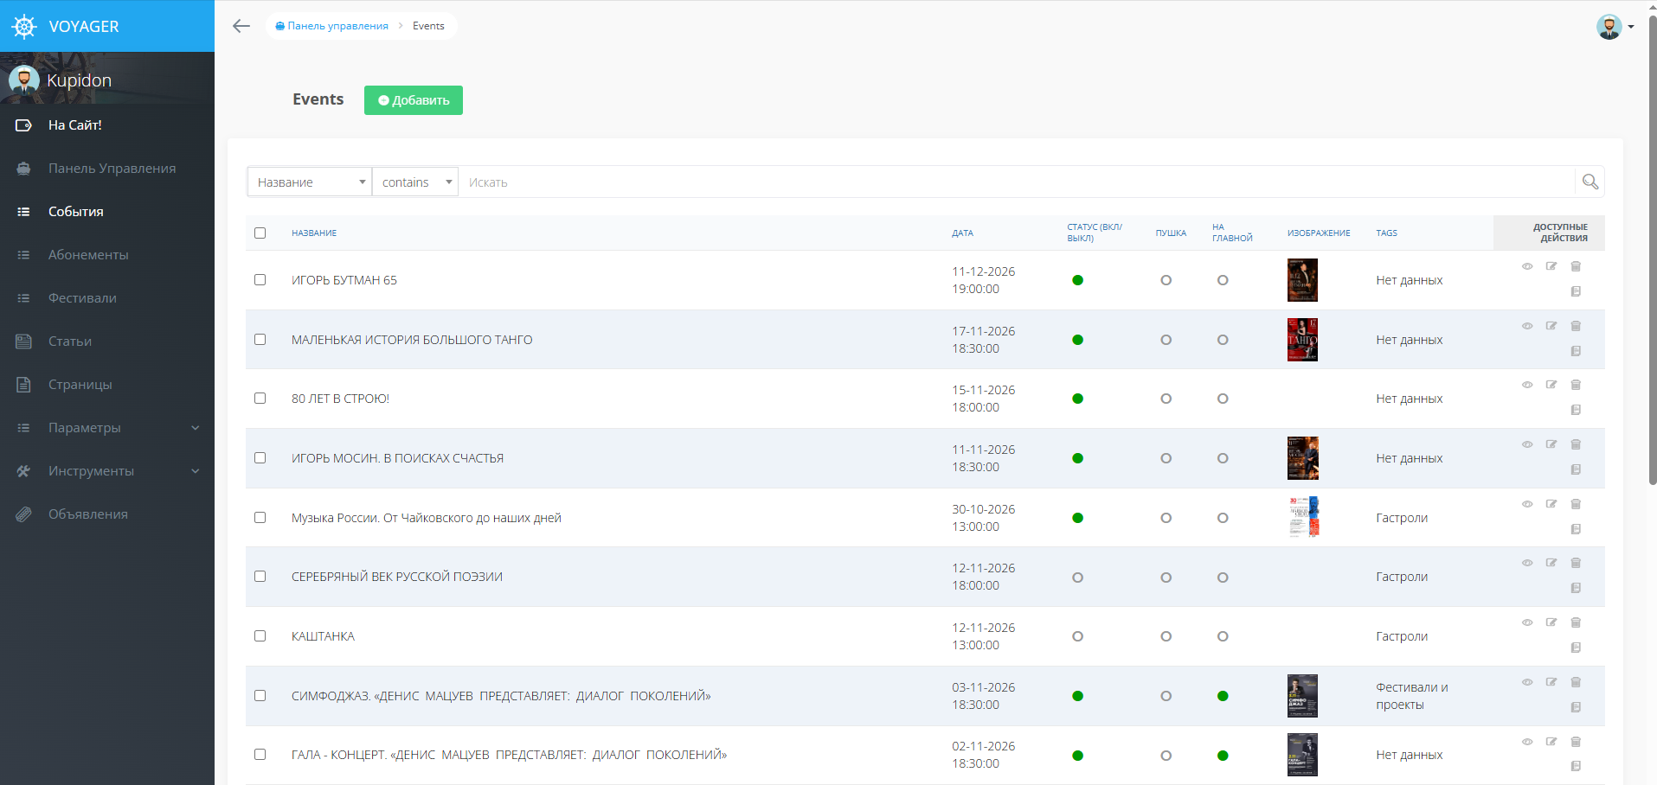Click the Voyager helm logo icon
Image resolution: width=1657 pixels, height=785 pixels.
(24, 27)
